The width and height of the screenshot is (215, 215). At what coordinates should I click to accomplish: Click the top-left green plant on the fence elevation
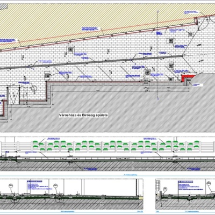click(35, 142)
